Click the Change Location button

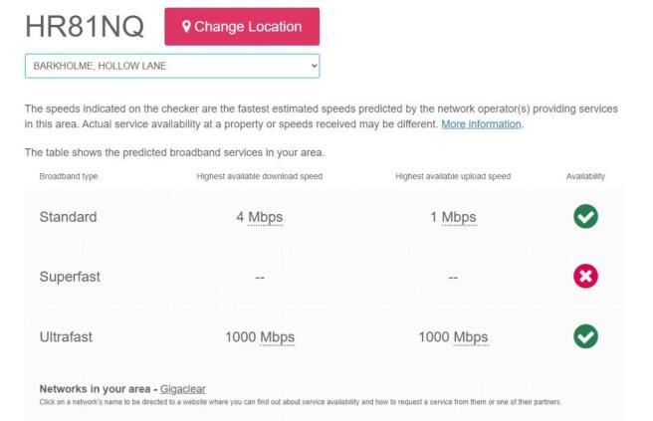[x=242, y=27]
